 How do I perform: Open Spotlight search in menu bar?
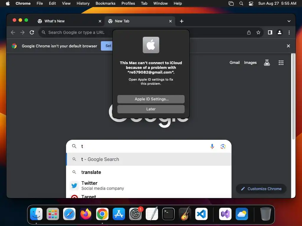point(241,4)
